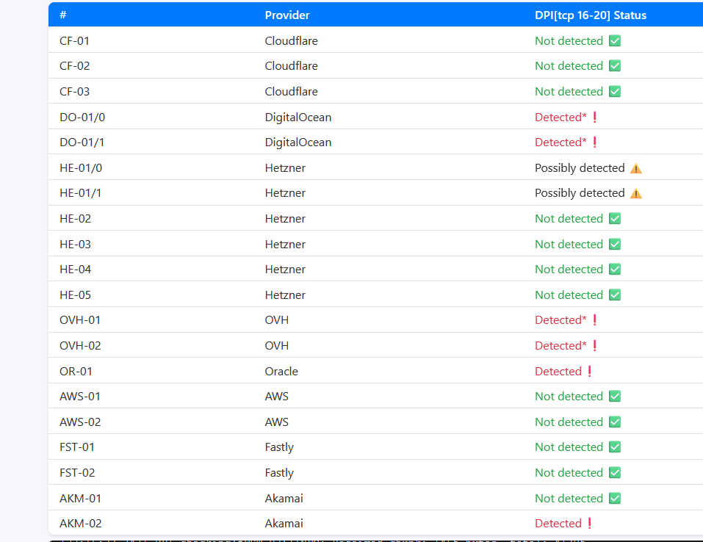Viewport: 703px width, 542px height.
Task: Click the red exclamation icon in OR-01 row
Action: [x=590, y=371]
